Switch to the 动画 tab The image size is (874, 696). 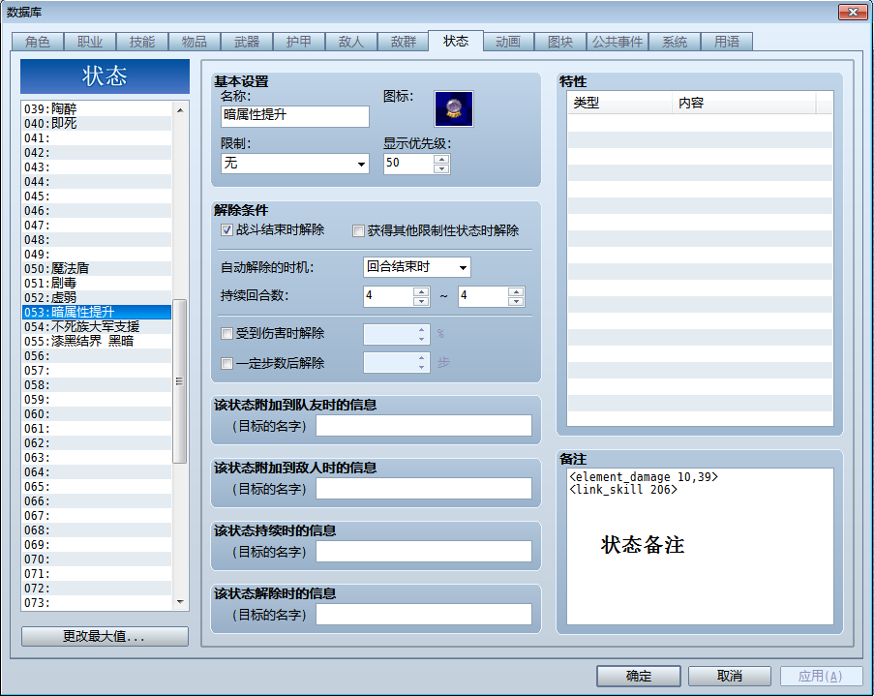coord(508,42)
